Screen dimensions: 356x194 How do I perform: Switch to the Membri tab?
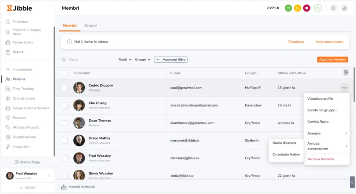[70, 26]
